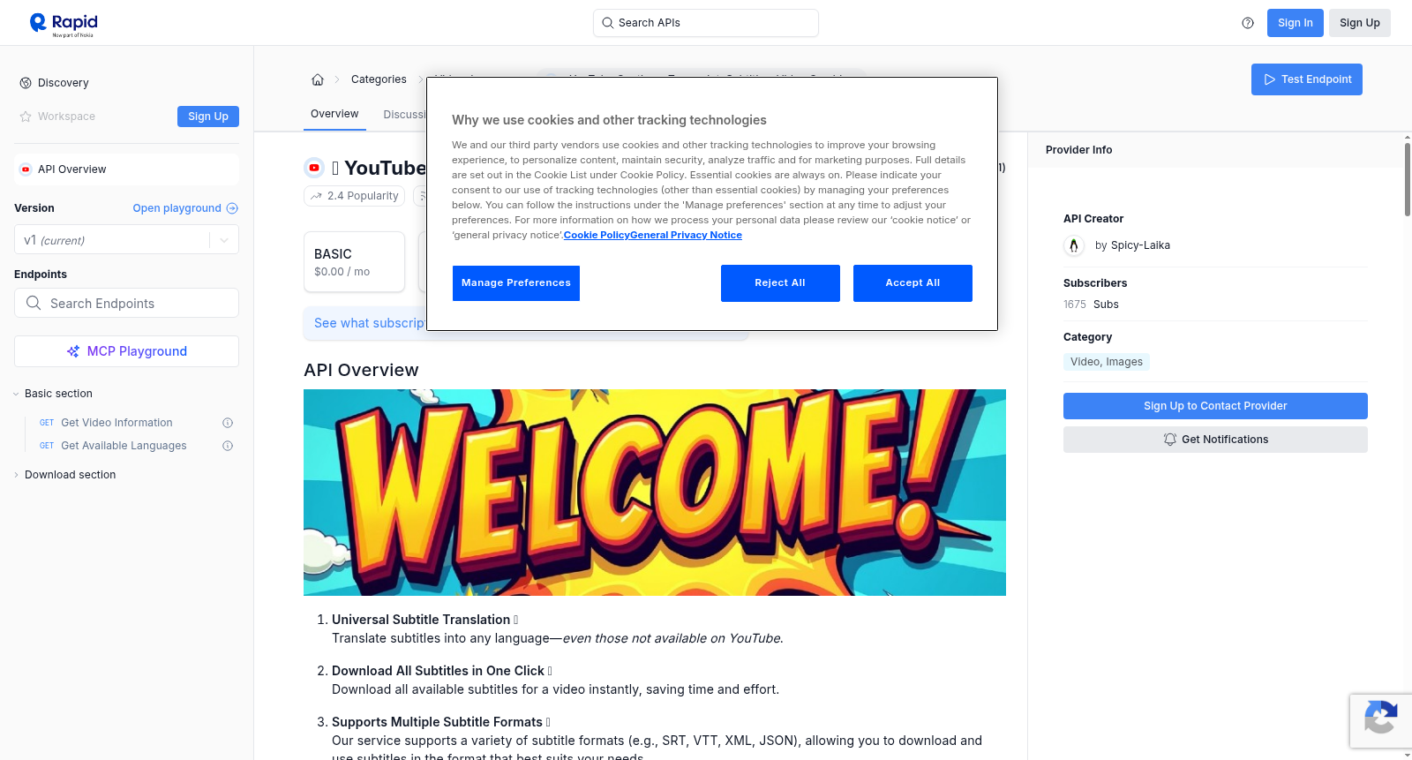Switch to the Overview tab
This screenshot has height=760, width=1412.
click(x=334, y=114)
